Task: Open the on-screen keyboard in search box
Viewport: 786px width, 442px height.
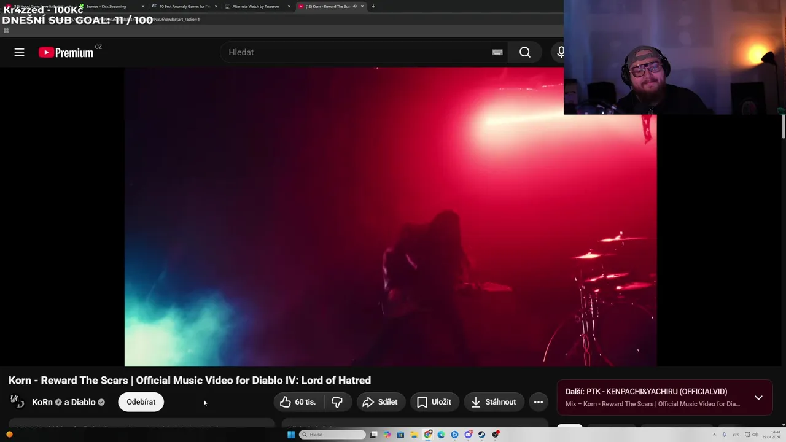Action: pyautogui.click(x=497, y=52)
